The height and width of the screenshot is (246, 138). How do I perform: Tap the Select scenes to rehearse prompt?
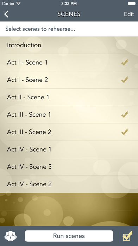pyautogui.click(x=40, y=29)
